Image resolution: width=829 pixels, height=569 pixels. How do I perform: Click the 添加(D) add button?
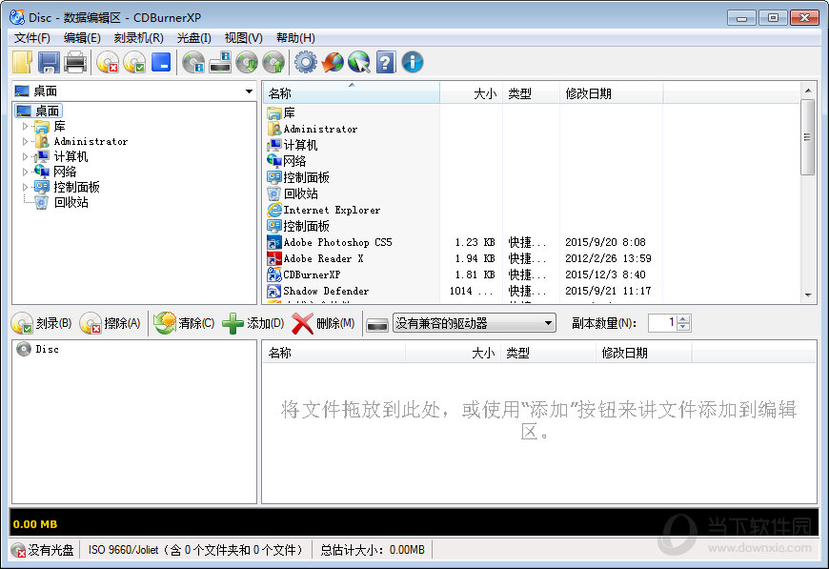point(253,323)
